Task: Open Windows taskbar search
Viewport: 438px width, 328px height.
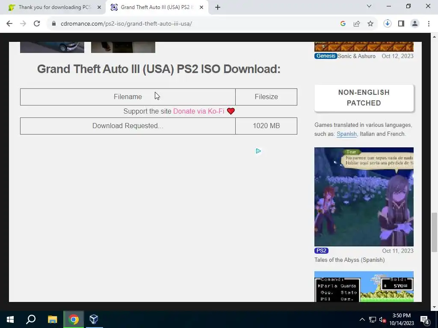Action: point(31,319)
